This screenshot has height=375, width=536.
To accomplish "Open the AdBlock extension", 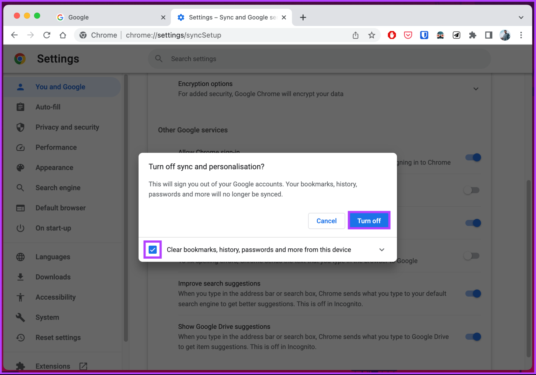I will (x=392, y=35).
